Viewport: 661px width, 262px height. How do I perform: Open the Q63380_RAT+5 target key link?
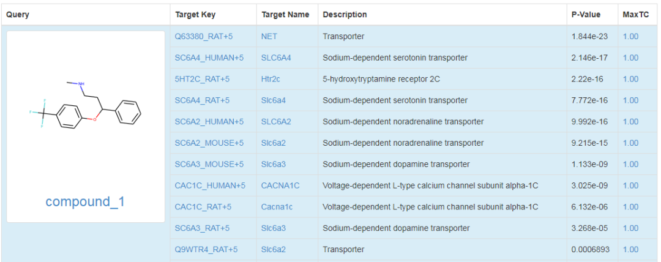204,37
